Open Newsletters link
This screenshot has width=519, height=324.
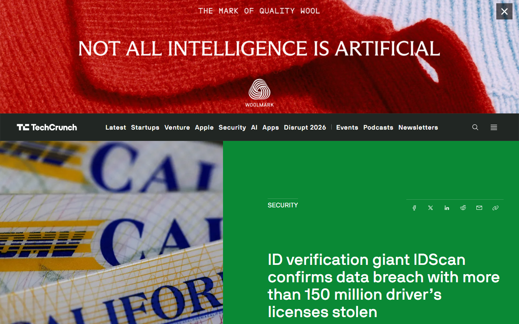(x=418, y=127)
